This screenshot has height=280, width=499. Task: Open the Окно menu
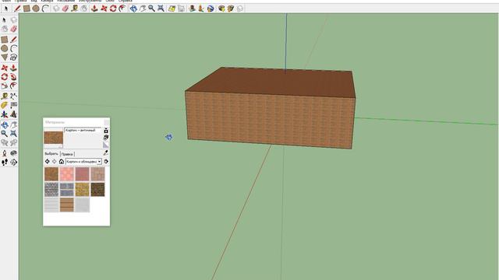coord(110,1)
